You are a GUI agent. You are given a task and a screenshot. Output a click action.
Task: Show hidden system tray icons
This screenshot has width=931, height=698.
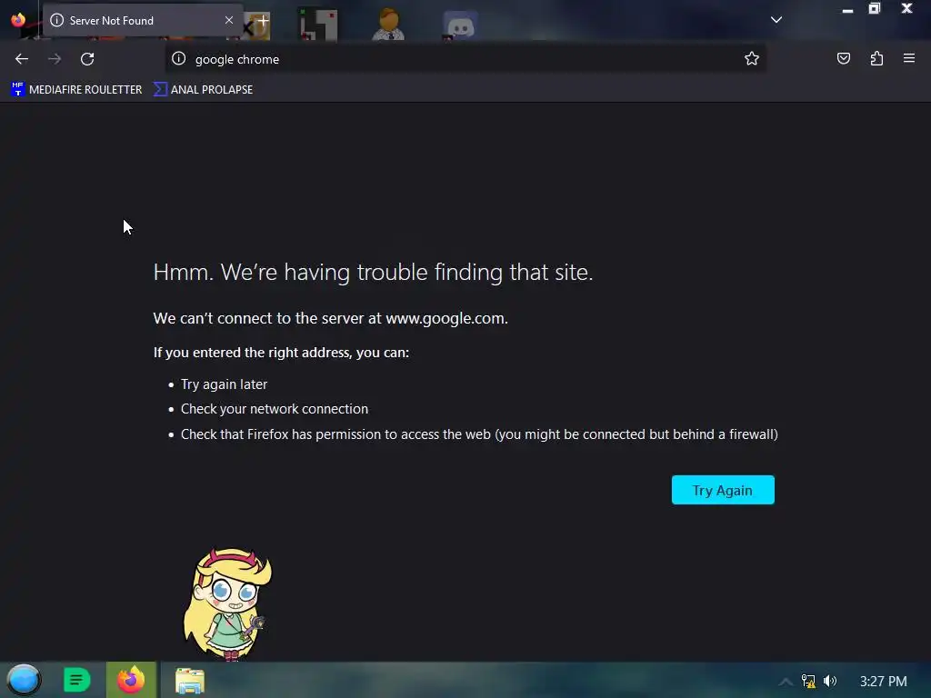point(786,682)
